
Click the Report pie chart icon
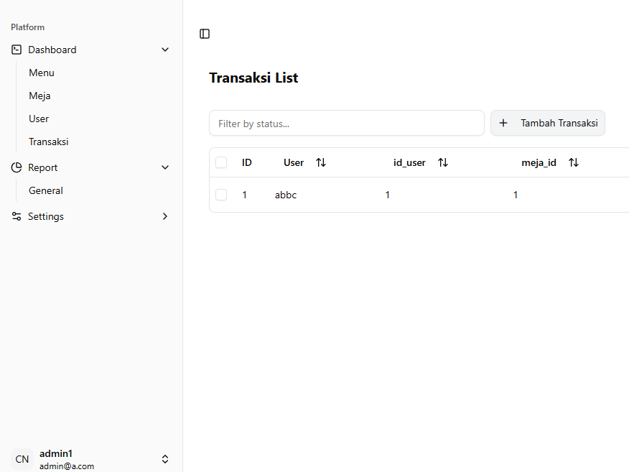pyautogui.click(x=17, y=167)
